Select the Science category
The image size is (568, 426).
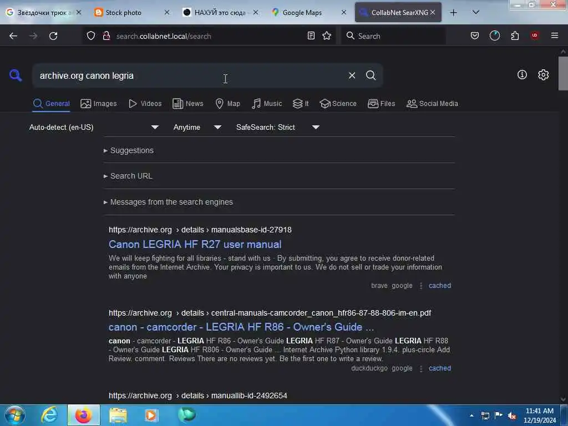point(338,104)
